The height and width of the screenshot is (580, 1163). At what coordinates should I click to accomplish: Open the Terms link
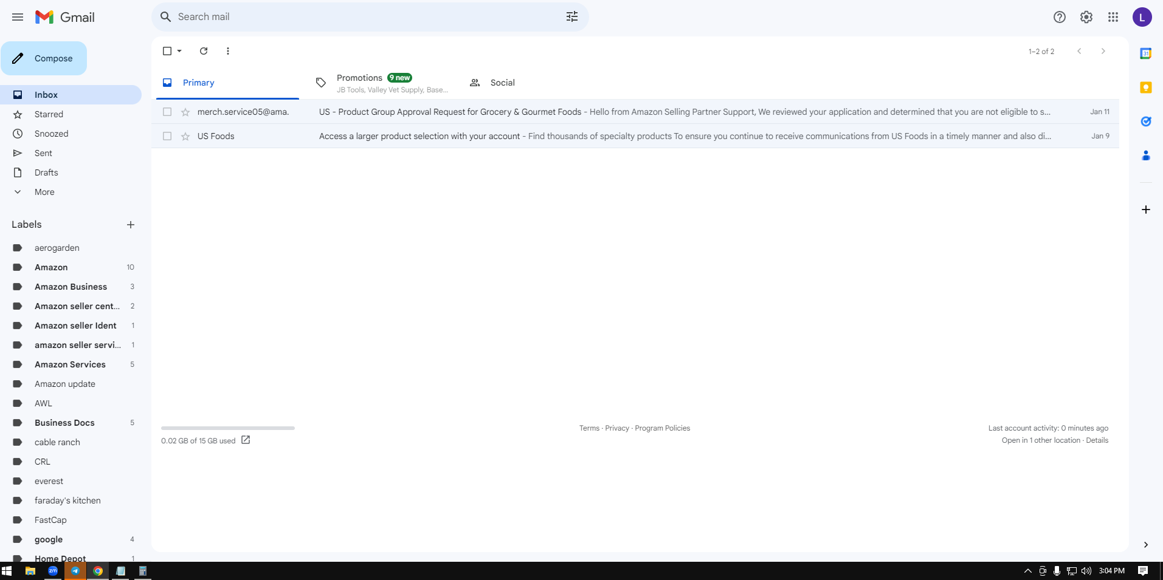[x=589, y=428]
